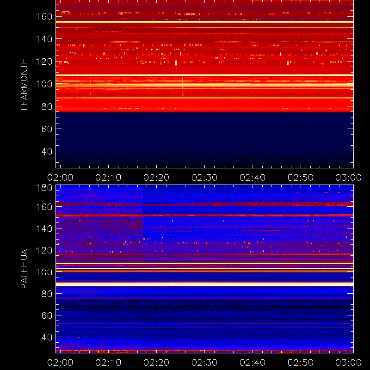Click the LEARMONTH vertical axis title
Screen dimensions: 370x370
click(x=25, y=84)
